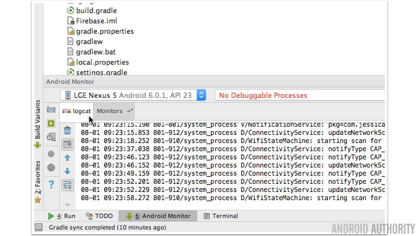Toggle soft wraps in logcat
Screen dimensions: 419x236
[x=67, y=185]
